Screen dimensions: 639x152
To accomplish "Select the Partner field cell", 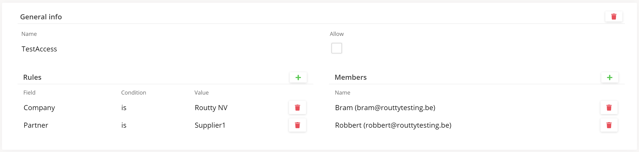I will tap(36, 125).
